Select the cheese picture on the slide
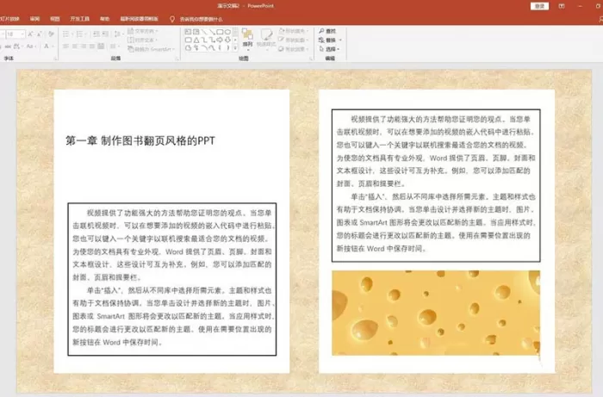This screenshot has height=397, width=603. [436, 313]
